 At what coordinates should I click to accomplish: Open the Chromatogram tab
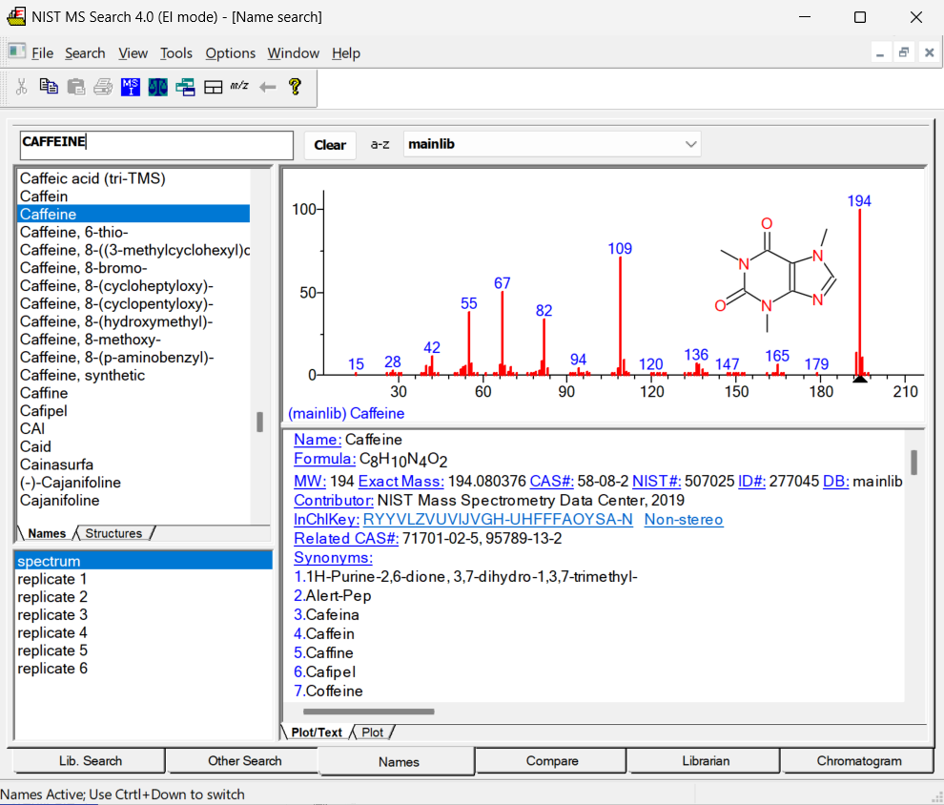click(859, 761)
